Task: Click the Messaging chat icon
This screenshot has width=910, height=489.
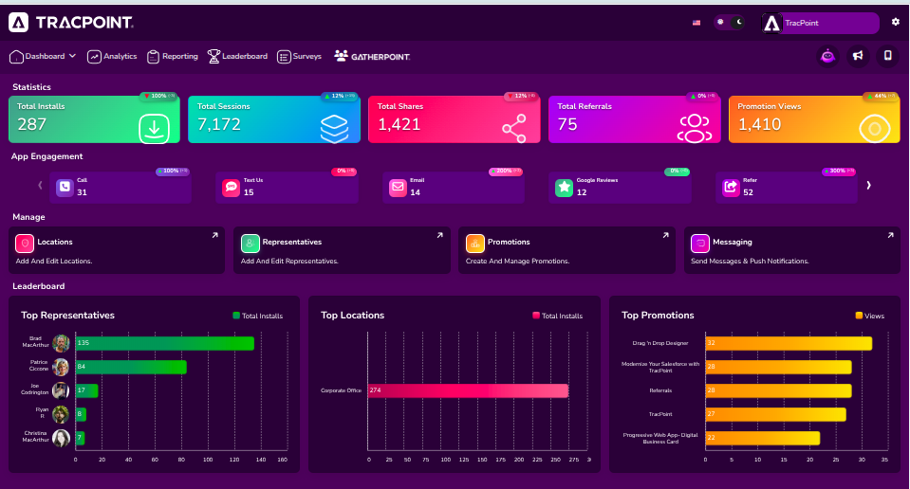Action: (x=700, y=244)
